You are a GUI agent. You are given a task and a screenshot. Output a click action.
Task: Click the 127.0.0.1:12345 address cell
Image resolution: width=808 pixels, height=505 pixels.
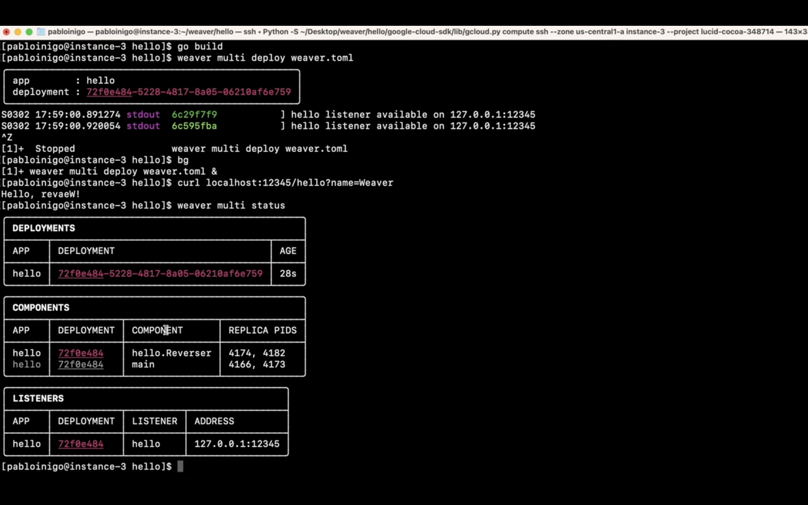[x=237, y=444]
